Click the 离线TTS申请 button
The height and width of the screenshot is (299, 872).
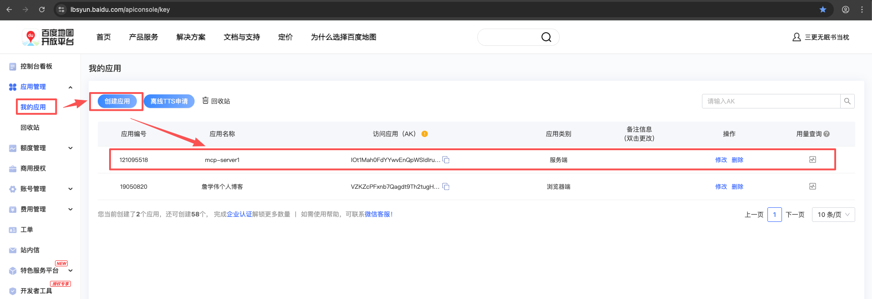click(x=169, y=101)
